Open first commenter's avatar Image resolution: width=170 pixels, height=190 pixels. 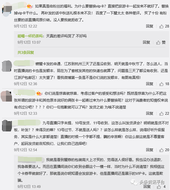point(7,10)
